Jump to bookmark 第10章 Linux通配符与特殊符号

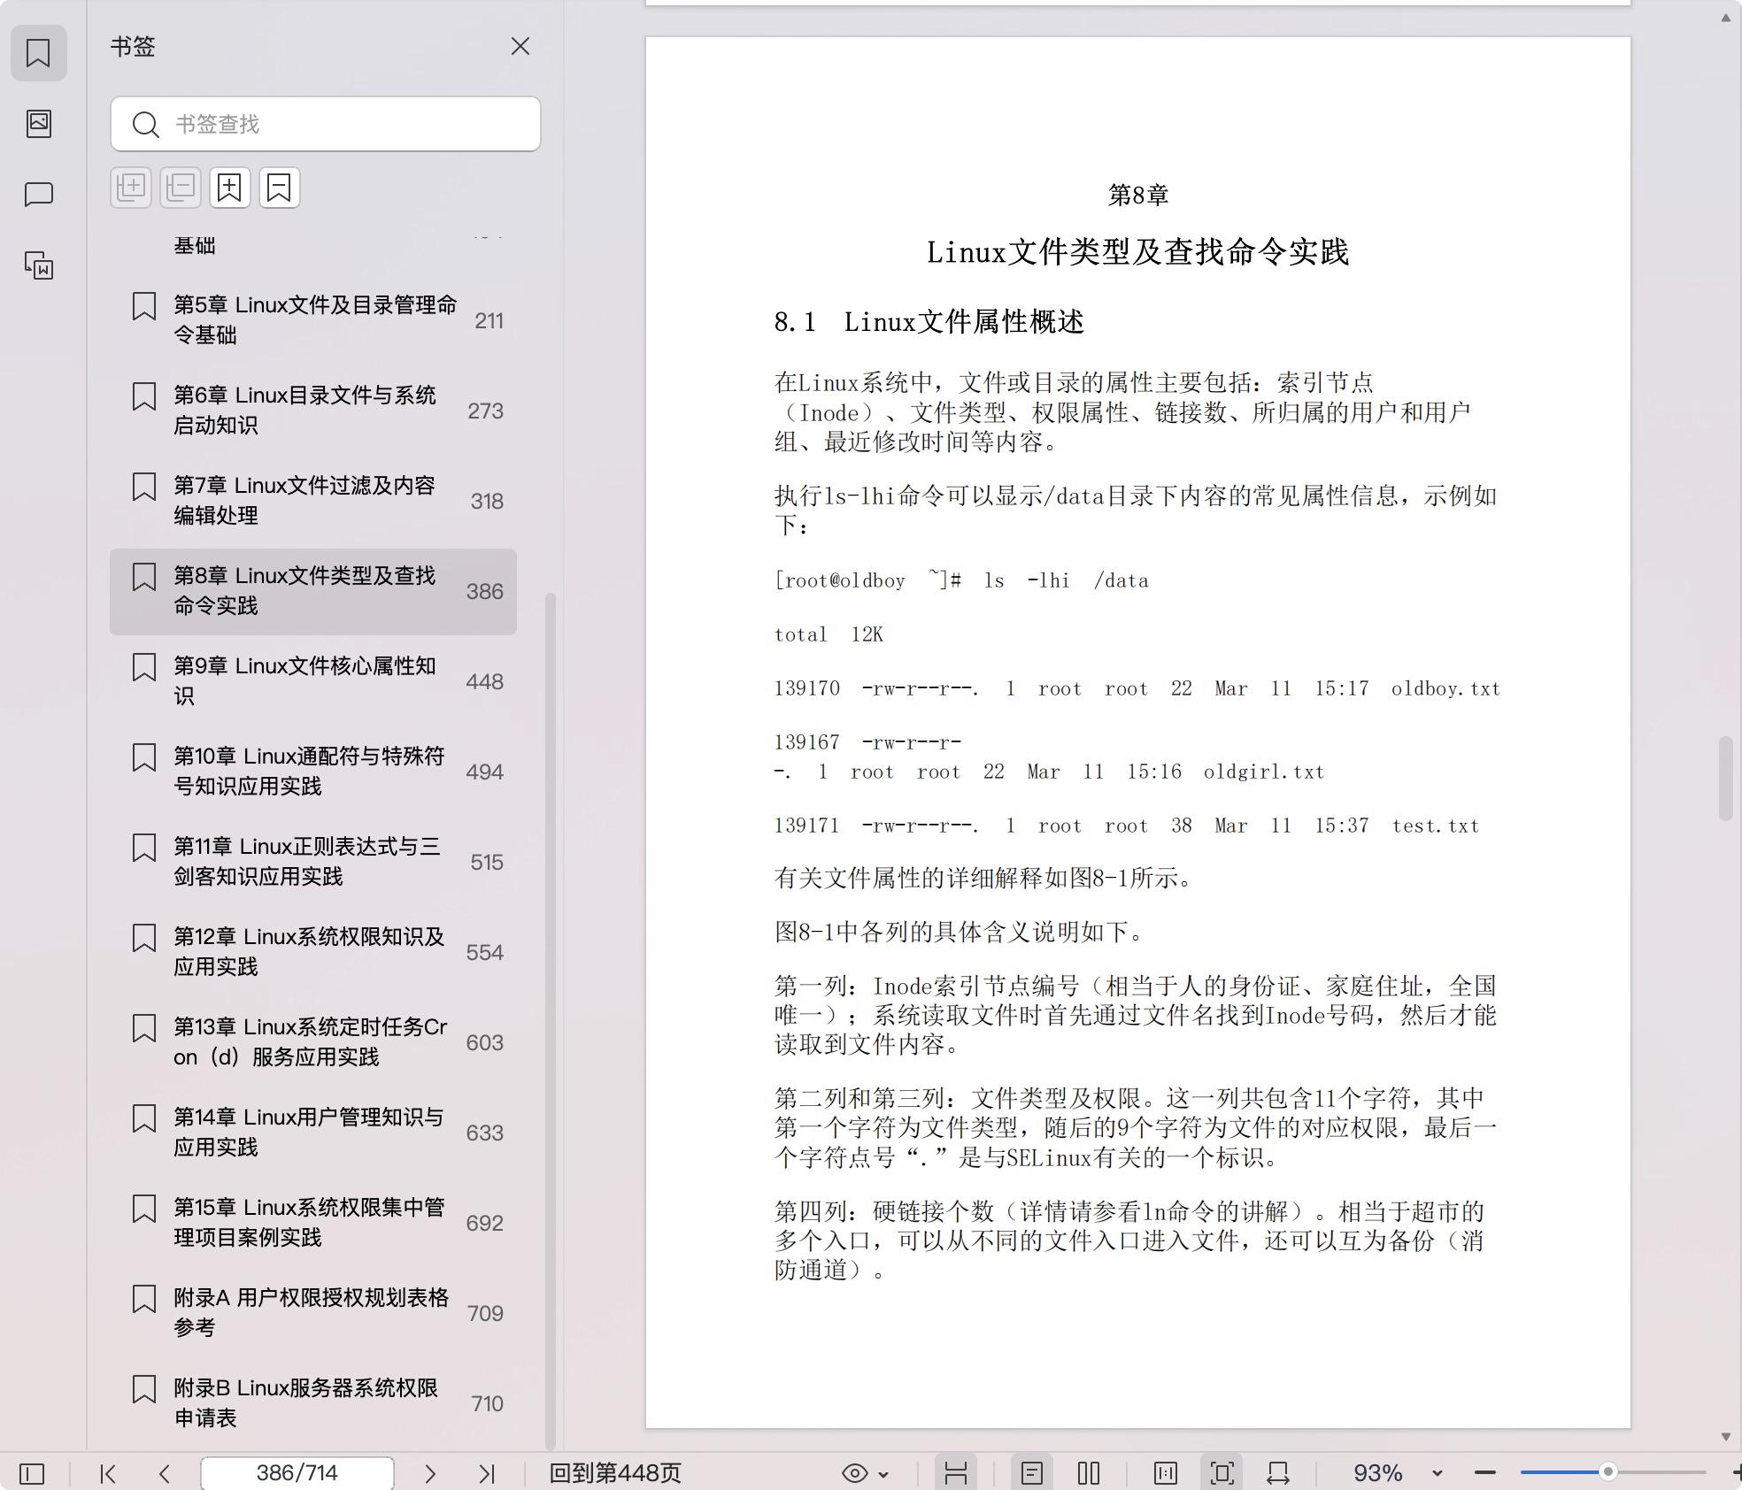coord(313,772)
